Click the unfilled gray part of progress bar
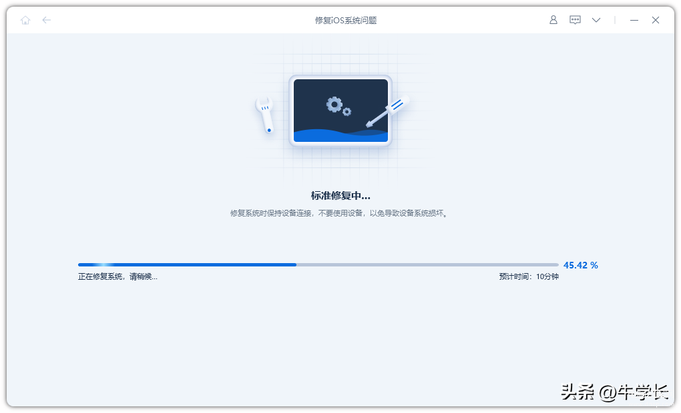681x413 pixels. 427,264
